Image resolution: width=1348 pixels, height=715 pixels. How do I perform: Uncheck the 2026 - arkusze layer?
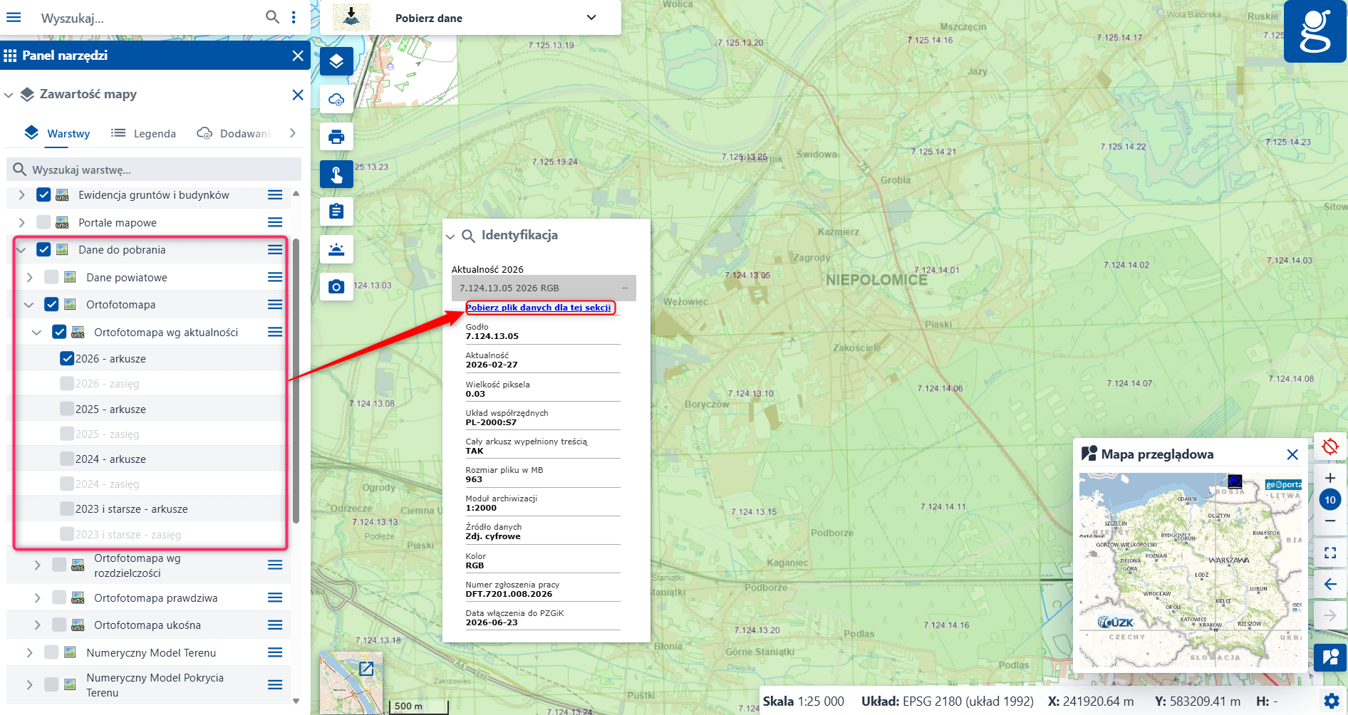coord(67,358)
